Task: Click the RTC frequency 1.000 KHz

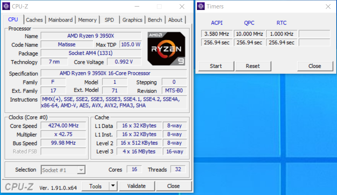Action: pos(282,34)
